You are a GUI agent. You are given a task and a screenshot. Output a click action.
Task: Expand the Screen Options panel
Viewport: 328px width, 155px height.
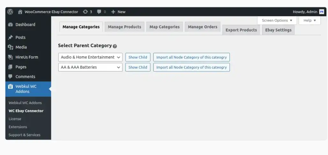click(277, 20)
